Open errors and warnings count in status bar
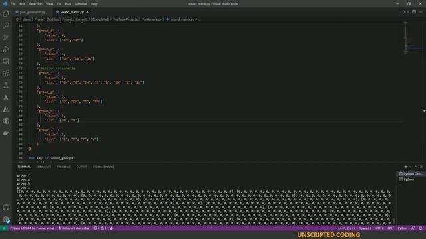This screenshot has width=426, height=239. 100,228
